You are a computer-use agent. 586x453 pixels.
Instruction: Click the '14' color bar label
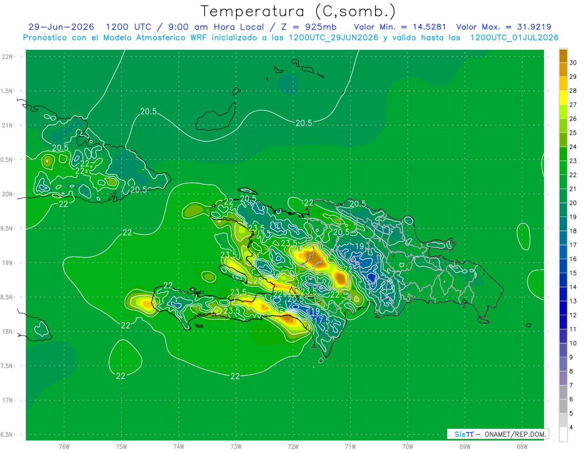coord(573,287)
